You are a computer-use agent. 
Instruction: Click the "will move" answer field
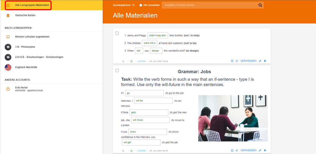pyautogui.click(x=150, y=120)
